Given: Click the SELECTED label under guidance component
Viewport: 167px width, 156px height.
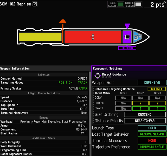Looking at the screenshot, I should pos(127,48).
